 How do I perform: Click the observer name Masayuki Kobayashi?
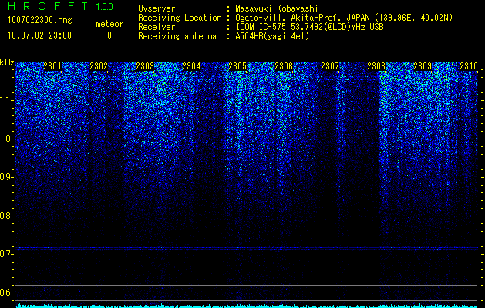point(277,8)
